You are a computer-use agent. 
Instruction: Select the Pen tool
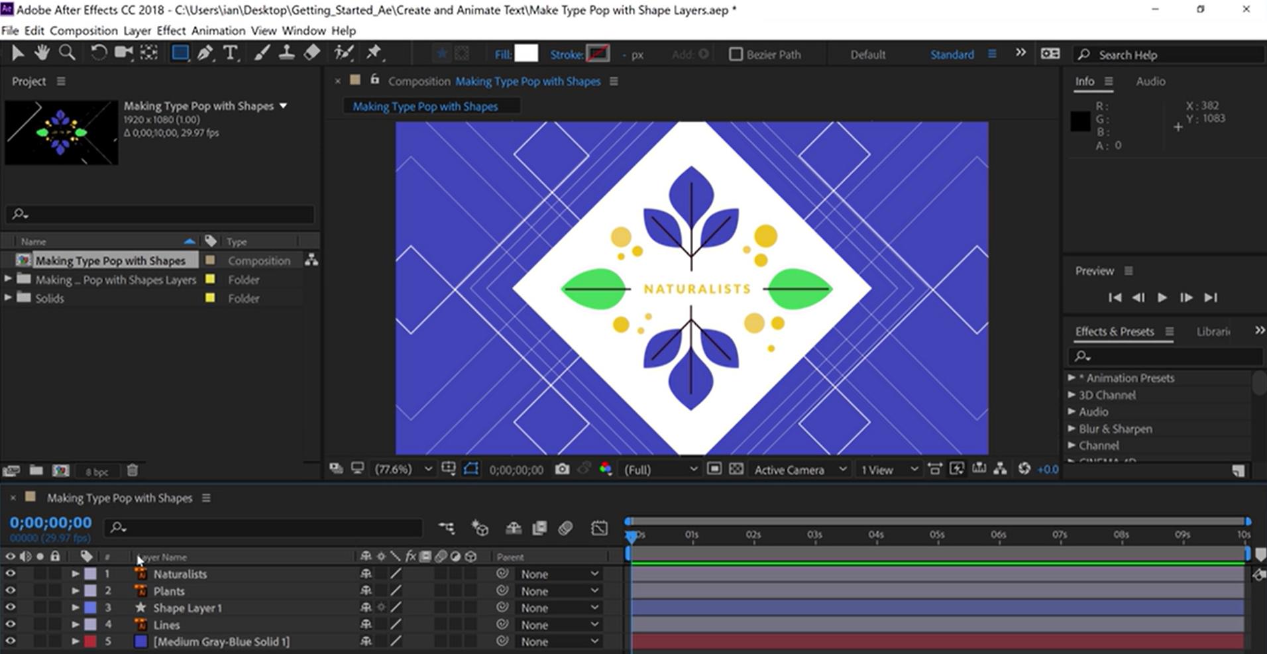[205, 53]
